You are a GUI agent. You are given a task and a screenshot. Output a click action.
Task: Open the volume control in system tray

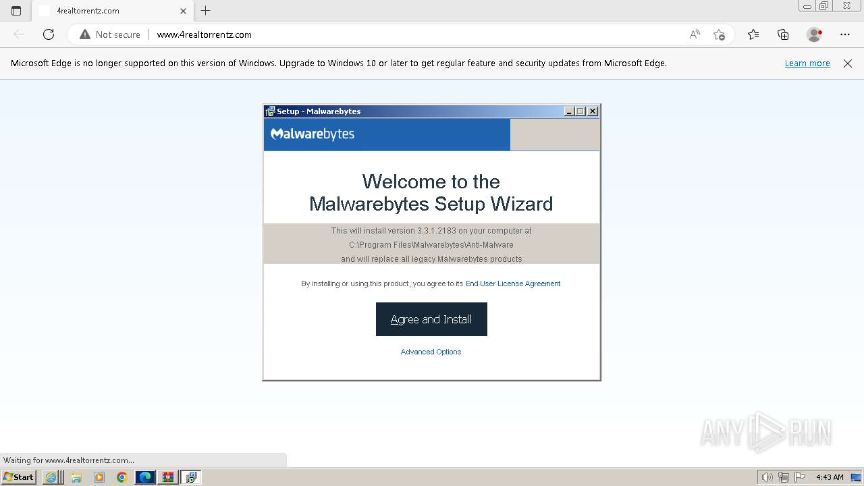[767, 477]
